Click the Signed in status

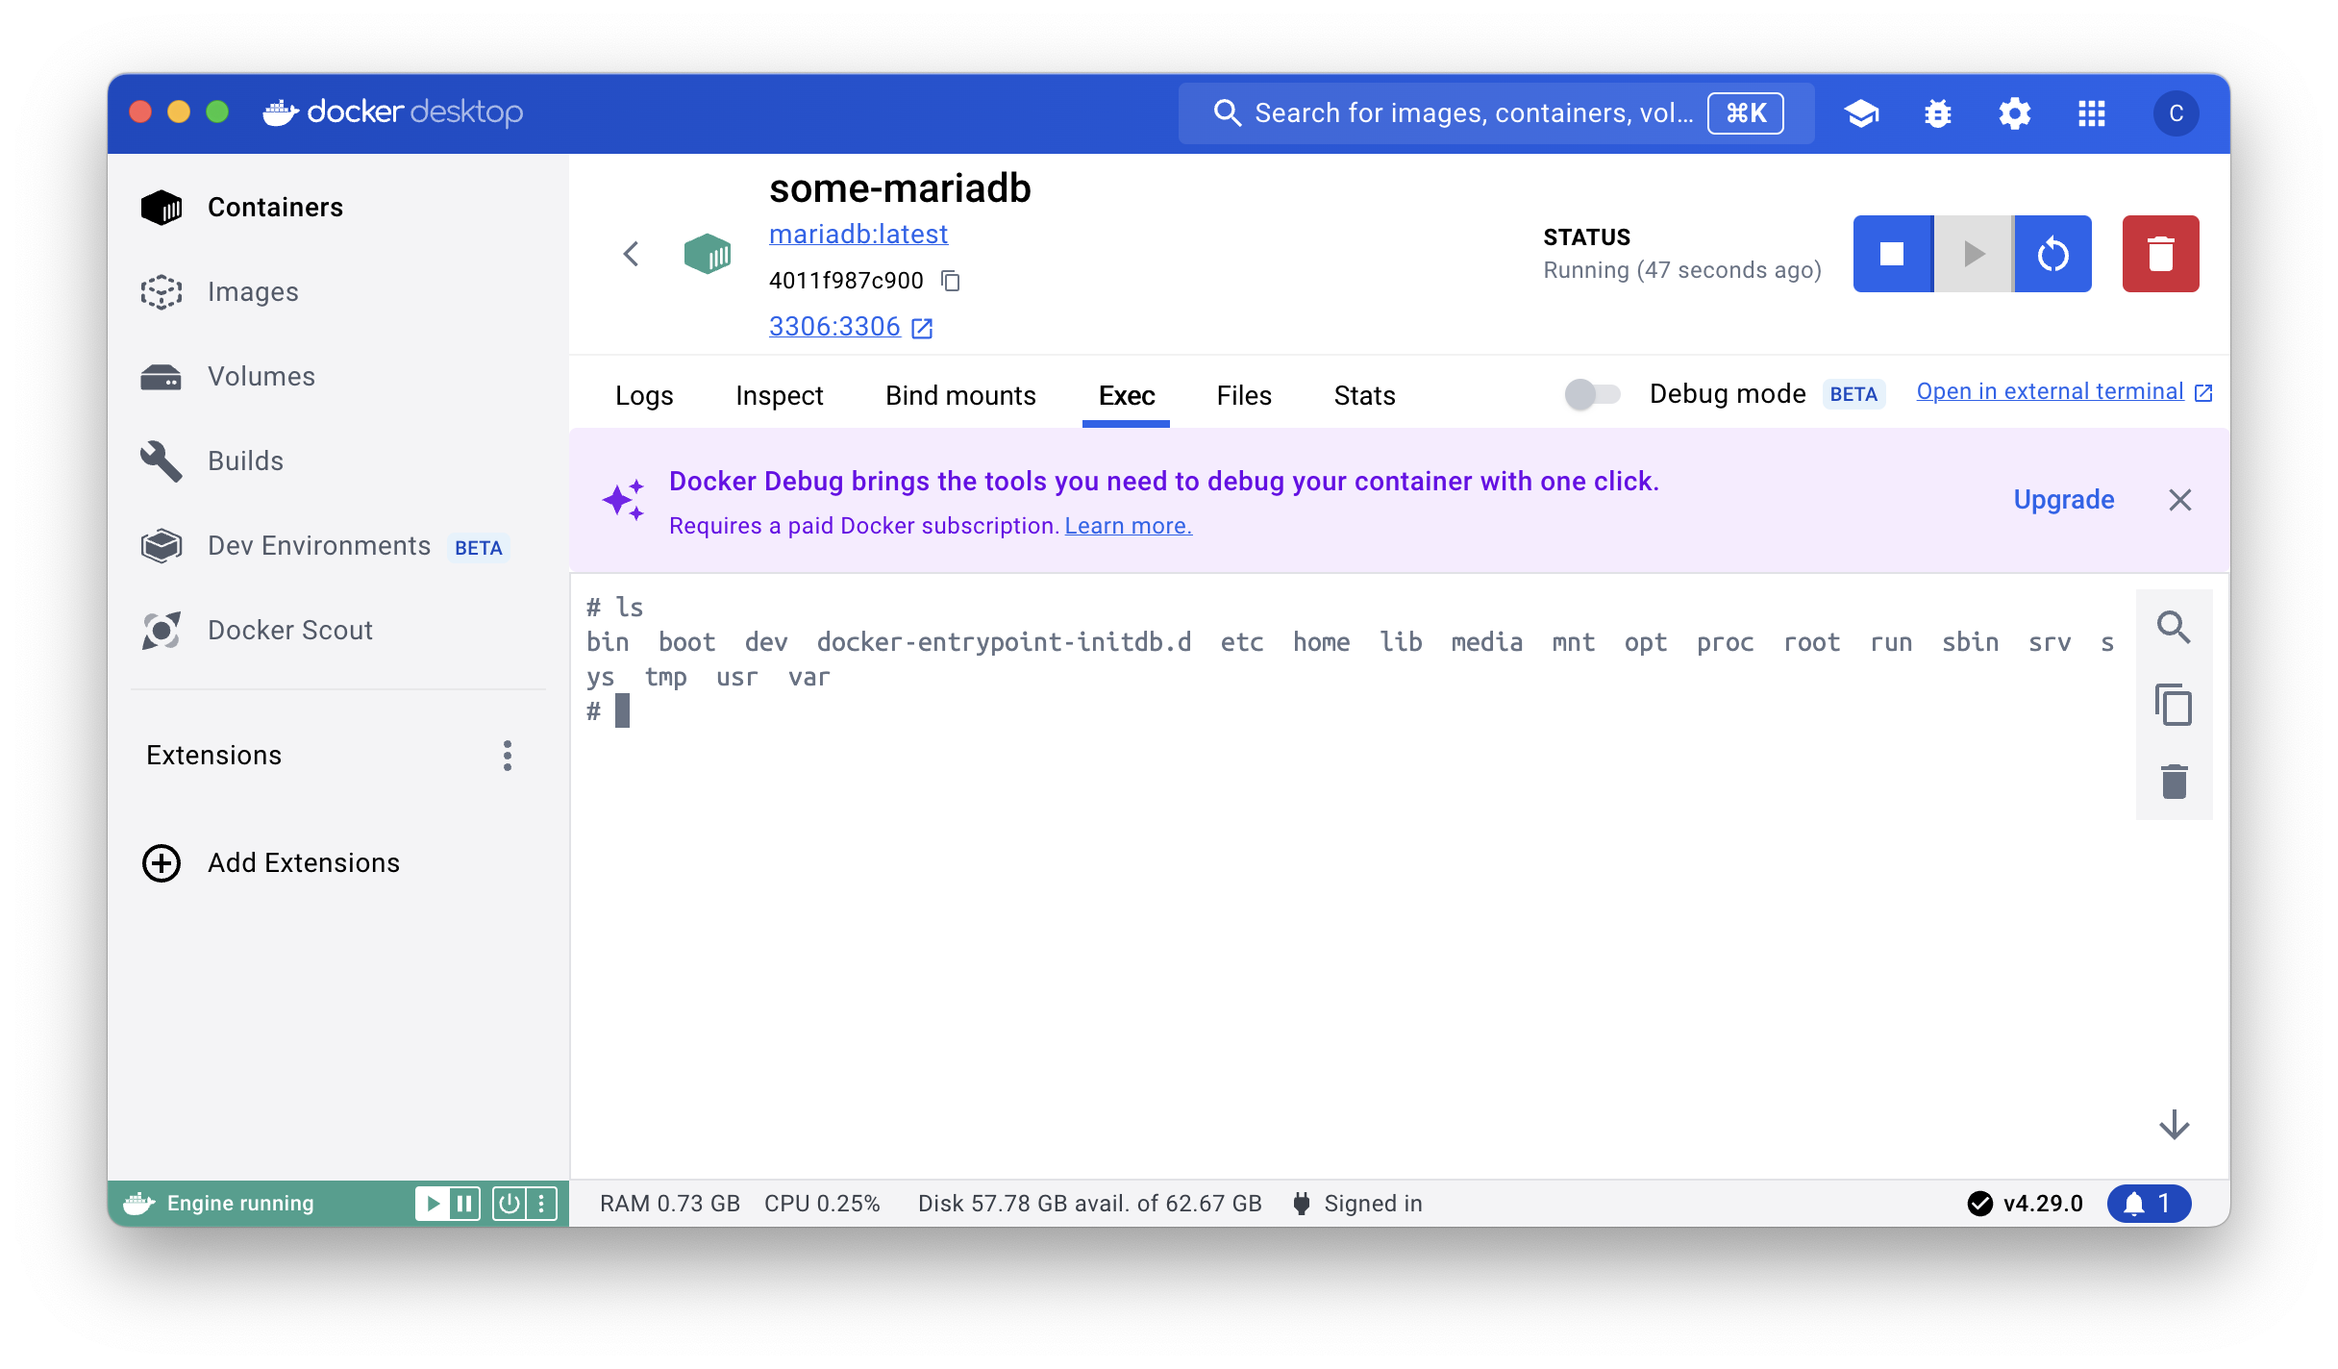point(1357,1204)
